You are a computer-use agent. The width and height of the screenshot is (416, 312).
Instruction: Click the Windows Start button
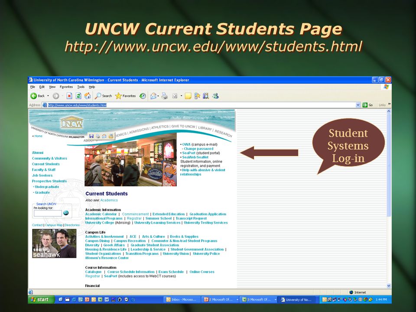pos(42,299)
